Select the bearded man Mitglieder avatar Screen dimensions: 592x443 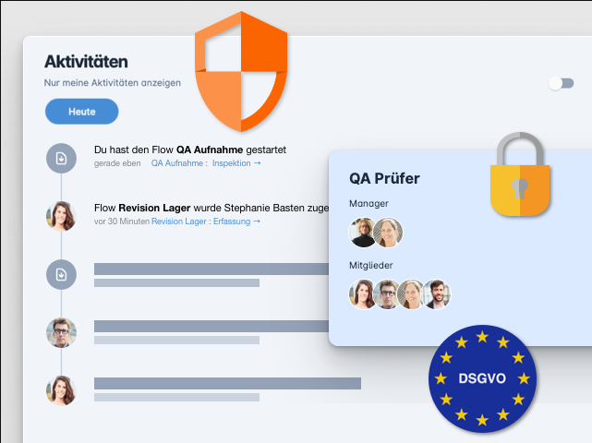[x=437, y=294]
